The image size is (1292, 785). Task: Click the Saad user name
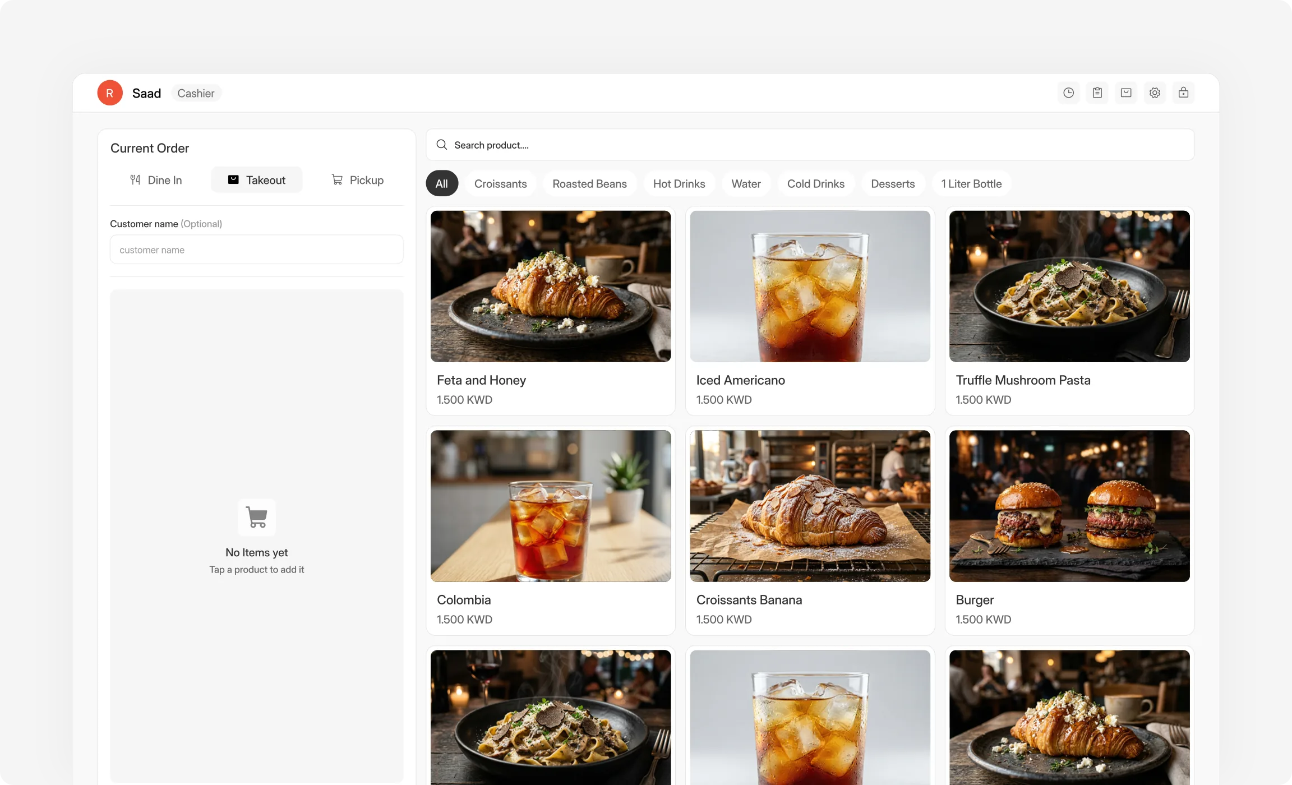[146, 94]
